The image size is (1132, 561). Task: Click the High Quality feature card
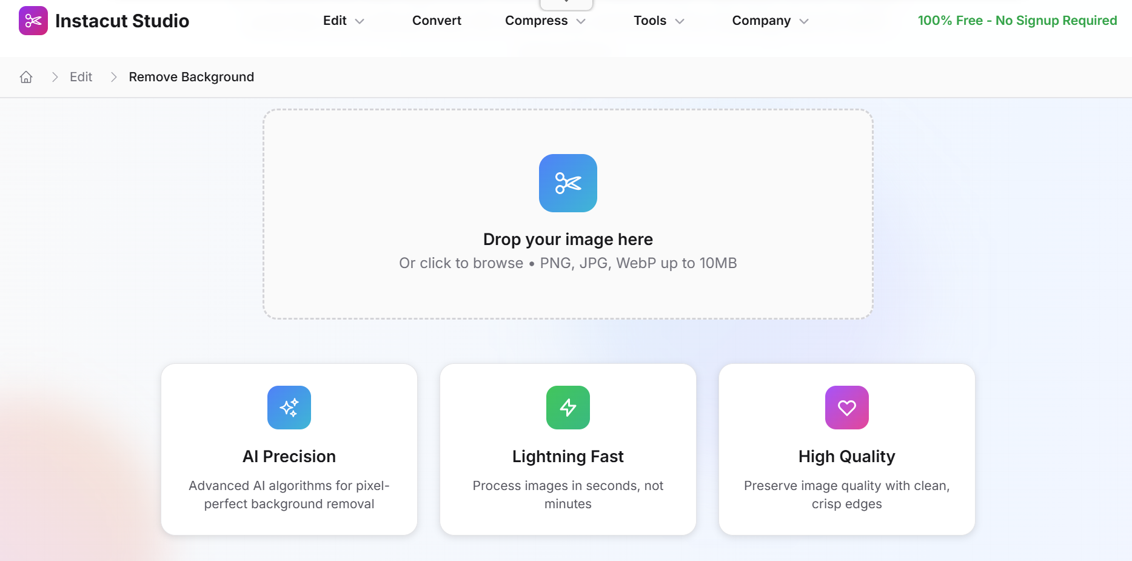(x=846, y=449)
